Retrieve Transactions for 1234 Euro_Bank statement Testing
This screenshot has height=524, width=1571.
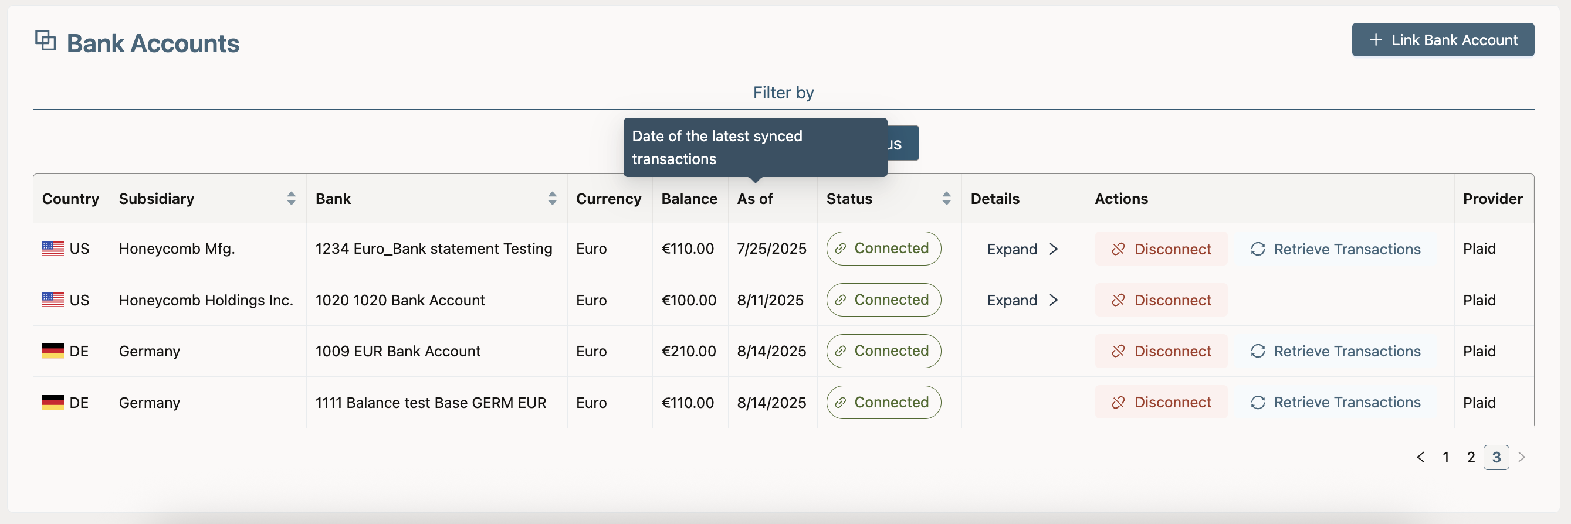(1335, 249)
